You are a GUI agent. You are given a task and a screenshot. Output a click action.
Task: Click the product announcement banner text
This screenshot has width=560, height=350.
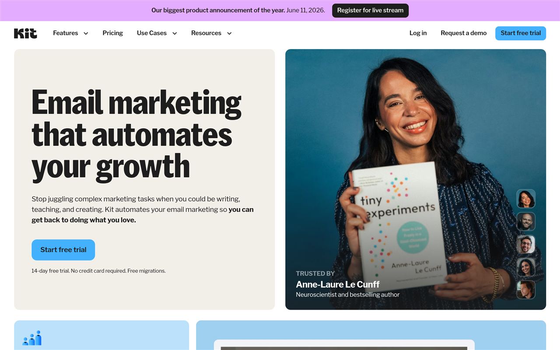tap(238, 10)
